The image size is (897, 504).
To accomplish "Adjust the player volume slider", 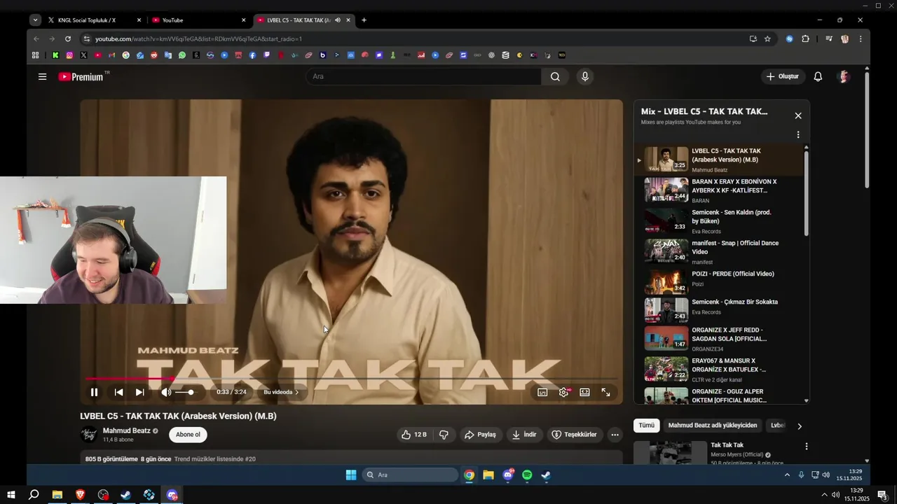I will tap(185, 392).
